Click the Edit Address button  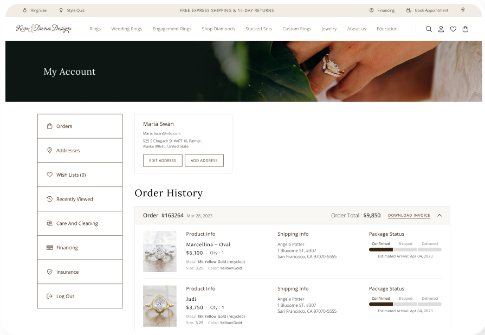click(x=163, y=160)
